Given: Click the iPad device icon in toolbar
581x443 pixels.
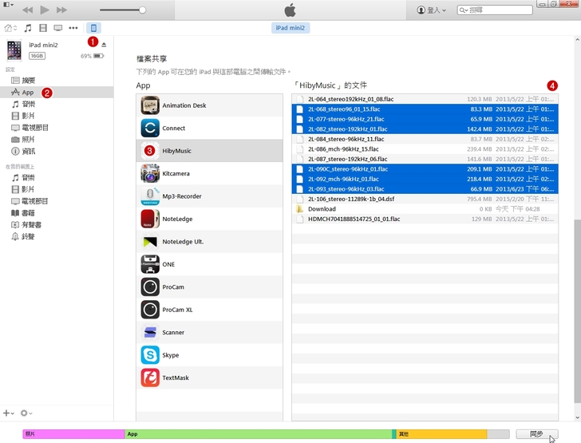Looking at the screenshot, I should point(93,28).
